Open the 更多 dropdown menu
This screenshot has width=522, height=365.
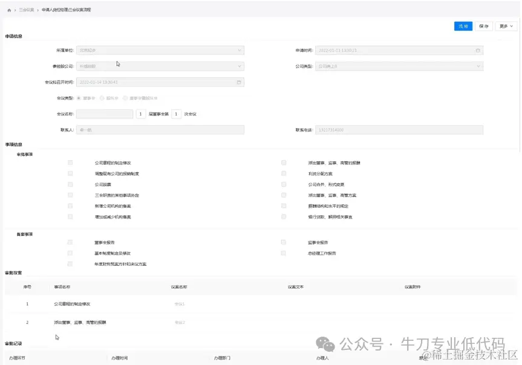[x=506, y=26]
